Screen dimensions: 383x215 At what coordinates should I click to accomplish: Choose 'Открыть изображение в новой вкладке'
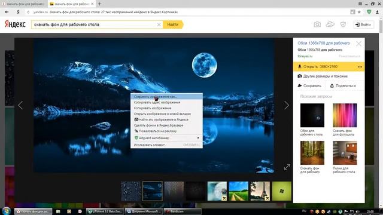click(x=166, y=114)
